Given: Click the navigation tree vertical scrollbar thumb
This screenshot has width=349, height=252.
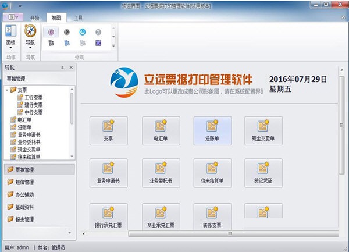Looking at the screenshot, I should coord(72,108).
